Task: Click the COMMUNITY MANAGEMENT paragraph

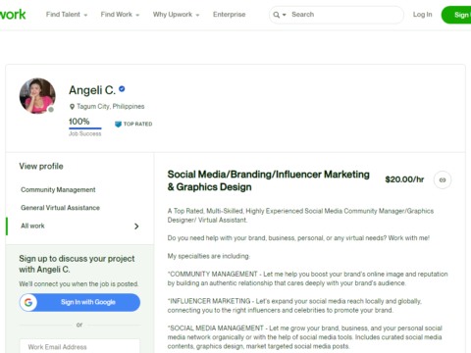Action: pos(307,278)
